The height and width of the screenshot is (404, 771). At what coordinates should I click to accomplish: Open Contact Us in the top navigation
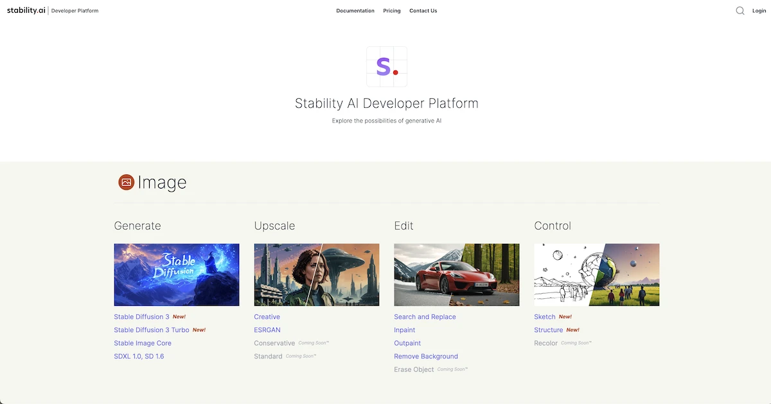tap(423, 11)
